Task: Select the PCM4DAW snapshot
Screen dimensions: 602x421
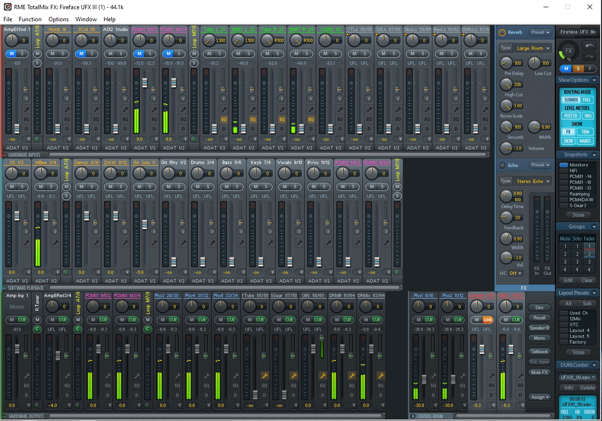Action: [578, 199]
